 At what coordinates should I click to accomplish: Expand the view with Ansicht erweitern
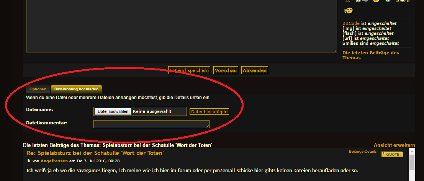coord(394,145)
